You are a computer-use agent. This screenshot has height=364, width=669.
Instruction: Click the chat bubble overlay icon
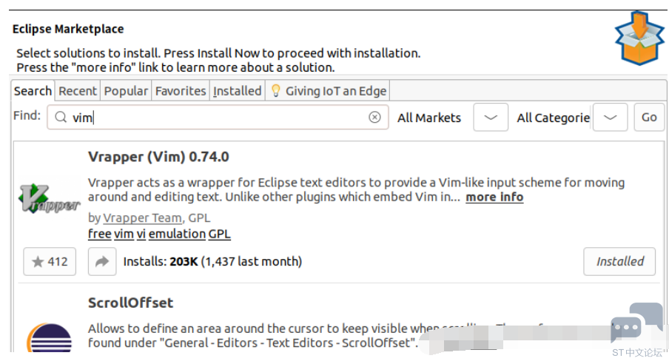[636, 323]
